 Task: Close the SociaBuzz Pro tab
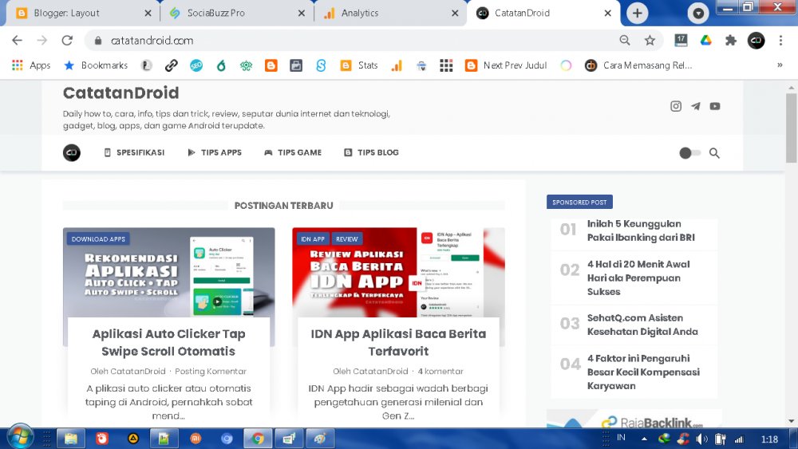(302, 14)
